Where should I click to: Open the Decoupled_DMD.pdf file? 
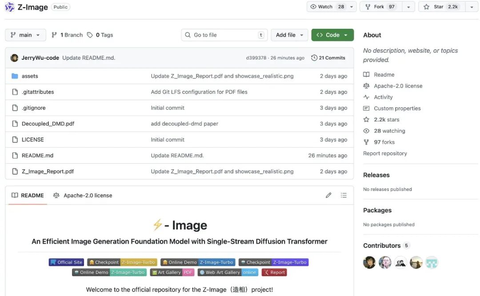(x=48, y=124)
